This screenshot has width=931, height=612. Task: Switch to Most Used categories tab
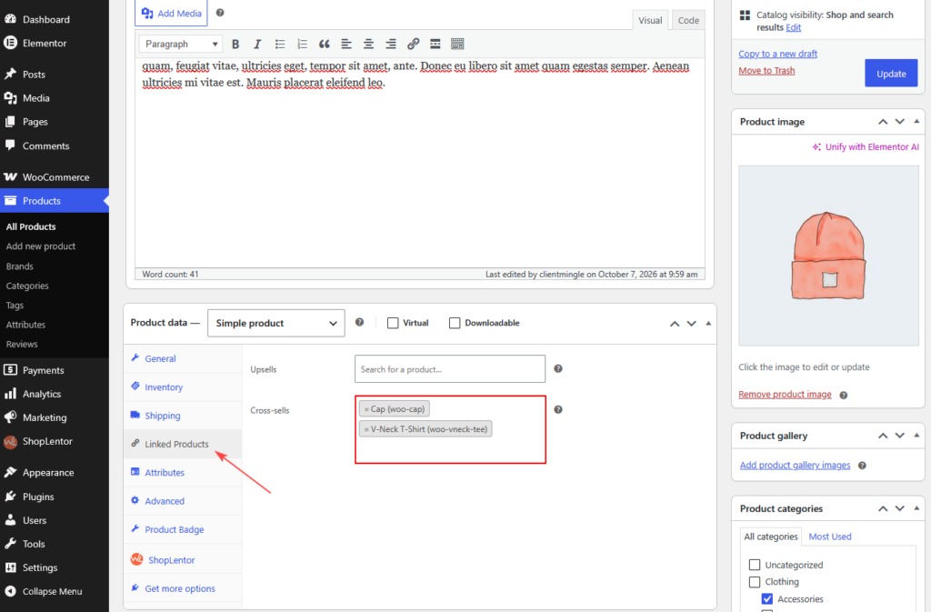(829, 537)
